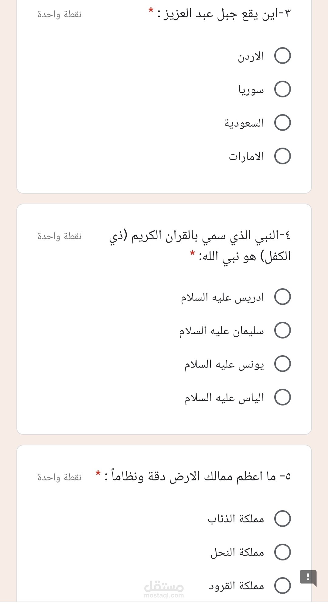Pick the "السعودية" radio button

(282, 123)
